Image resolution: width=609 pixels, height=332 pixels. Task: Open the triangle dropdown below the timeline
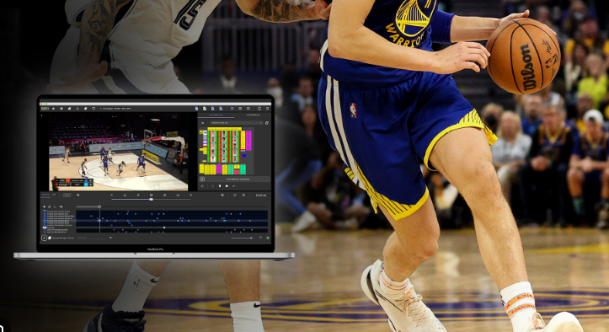(x=110, y=238)
